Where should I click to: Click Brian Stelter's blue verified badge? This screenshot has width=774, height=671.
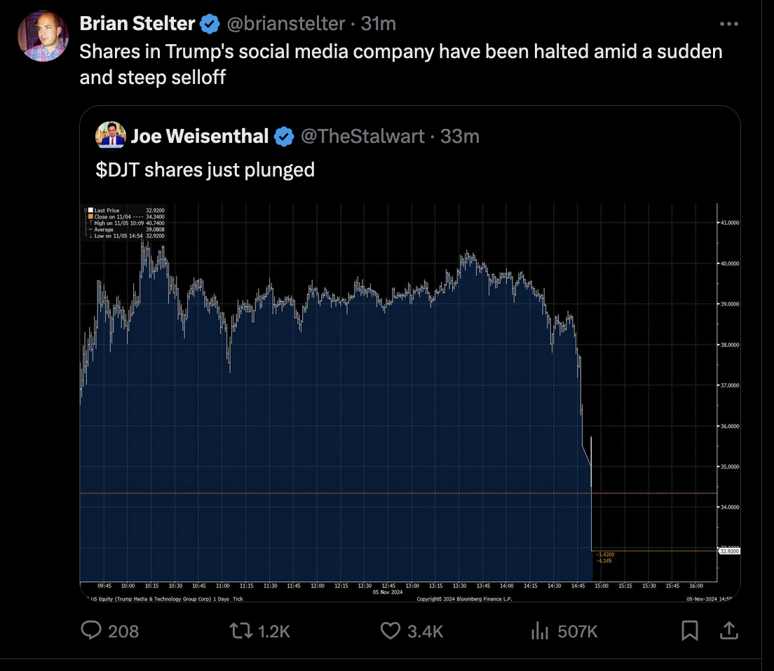(x=210, y=24)
